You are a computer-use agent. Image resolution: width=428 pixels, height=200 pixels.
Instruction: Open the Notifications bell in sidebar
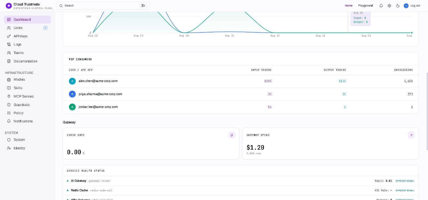point(9,121)
